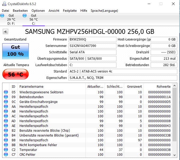Click the Firmware field BXW2500Q
Image resolution: width=180 pixels, height=160 pixels.
92,39
